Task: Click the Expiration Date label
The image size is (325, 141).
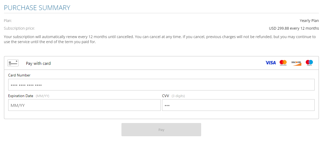Action: 21,96
